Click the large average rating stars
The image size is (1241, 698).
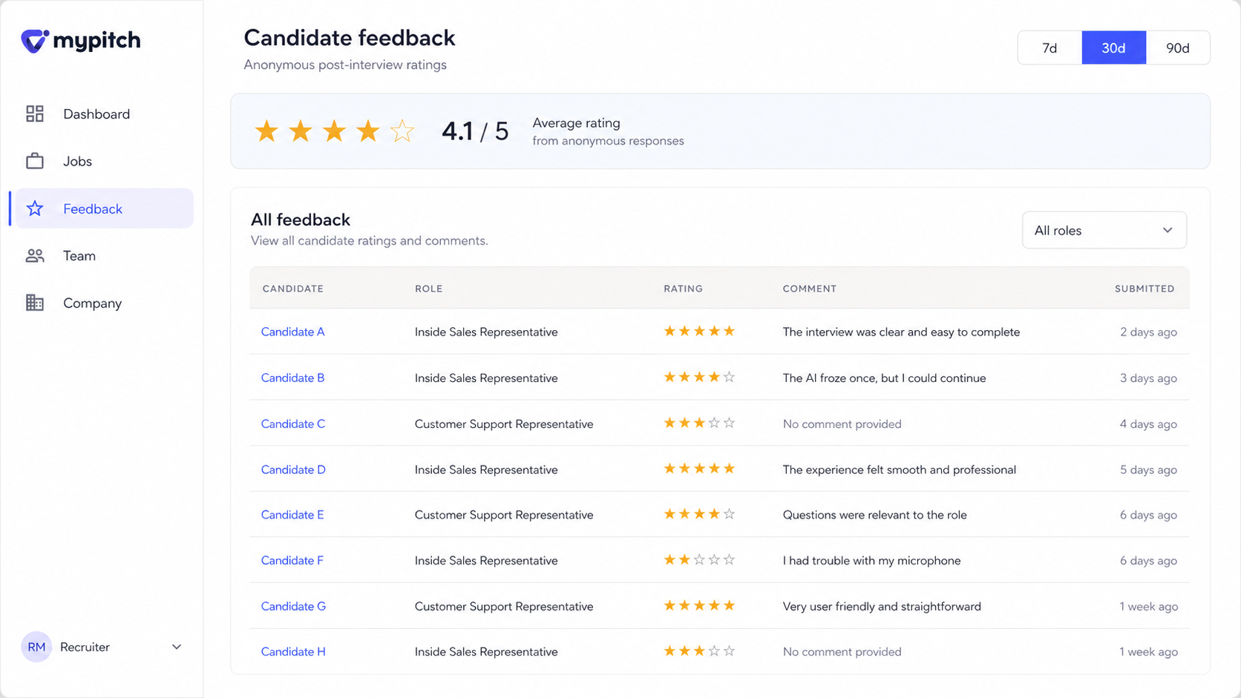334,131
